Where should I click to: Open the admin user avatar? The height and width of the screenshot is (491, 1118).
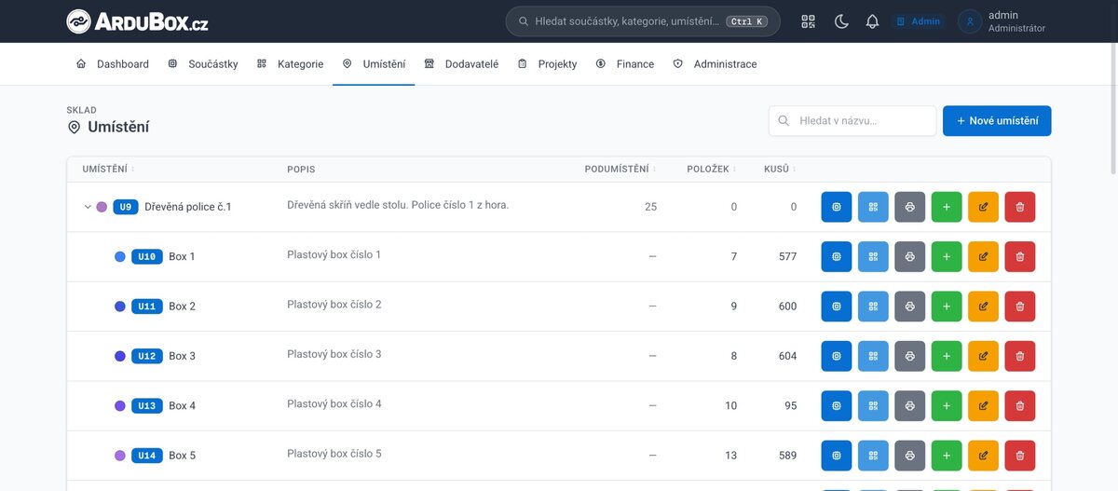click(x=970, y=21)
